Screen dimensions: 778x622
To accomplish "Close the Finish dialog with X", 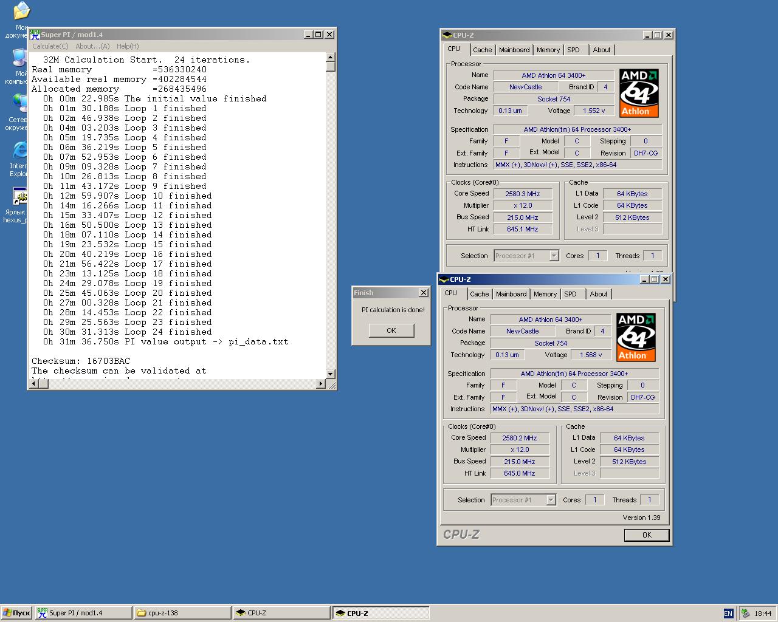I will 424,293.
